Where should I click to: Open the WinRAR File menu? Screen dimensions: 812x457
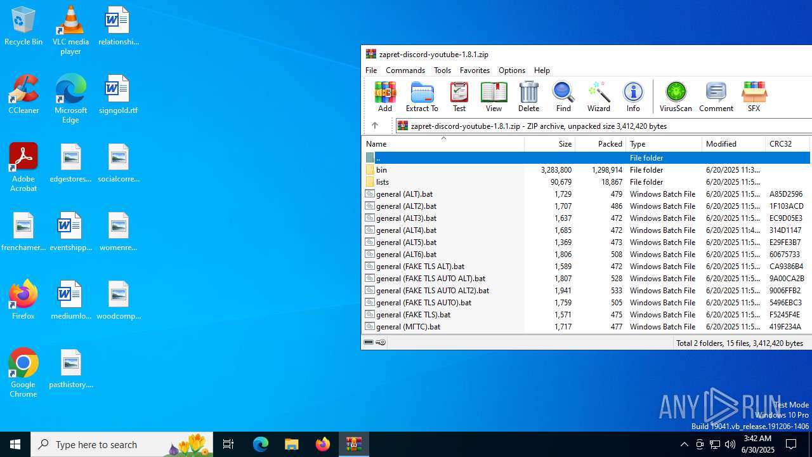[x=371, y=70]
